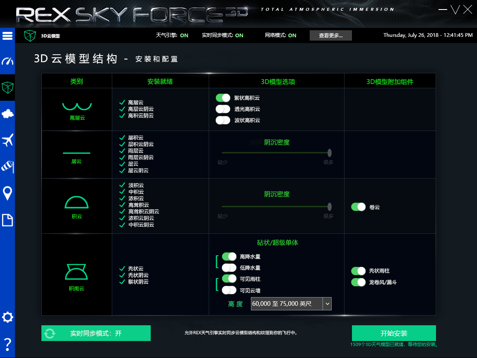This screenshot has width=477, height=358.
Task: Select the cloud textures sidebar icon
Action: point(7,114)
